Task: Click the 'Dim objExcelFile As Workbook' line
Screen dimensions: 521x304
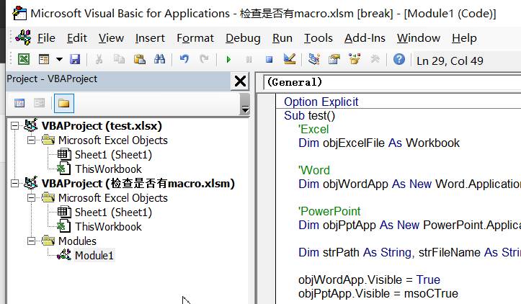Action: coord(379,143)
